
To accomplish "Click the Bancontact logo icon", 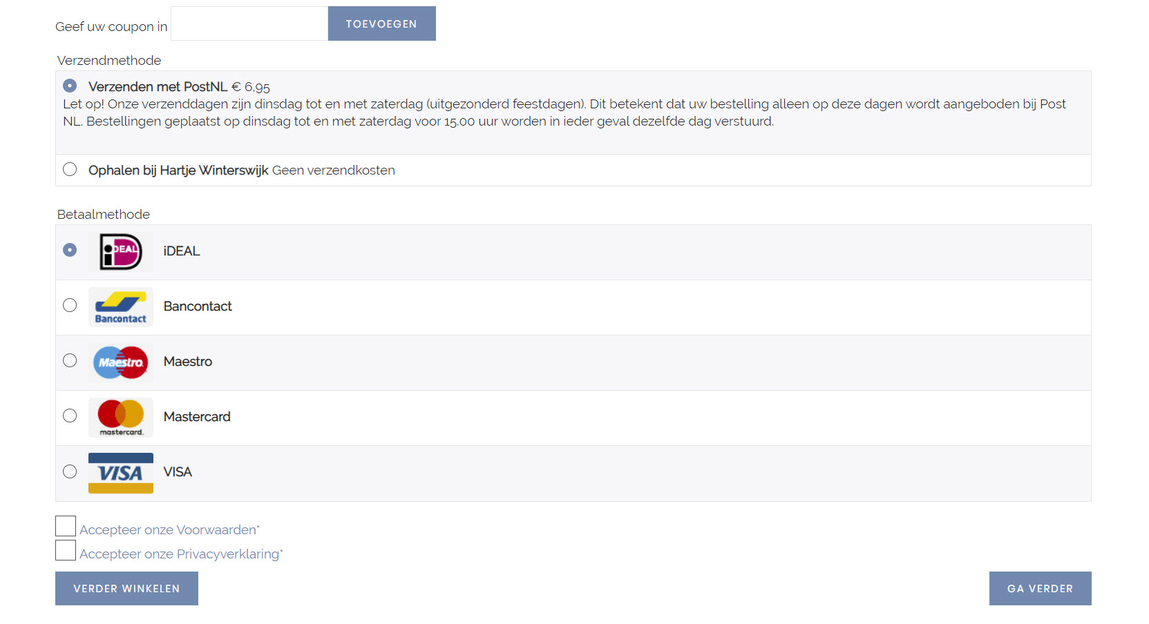I will click(x=121, y=307).
